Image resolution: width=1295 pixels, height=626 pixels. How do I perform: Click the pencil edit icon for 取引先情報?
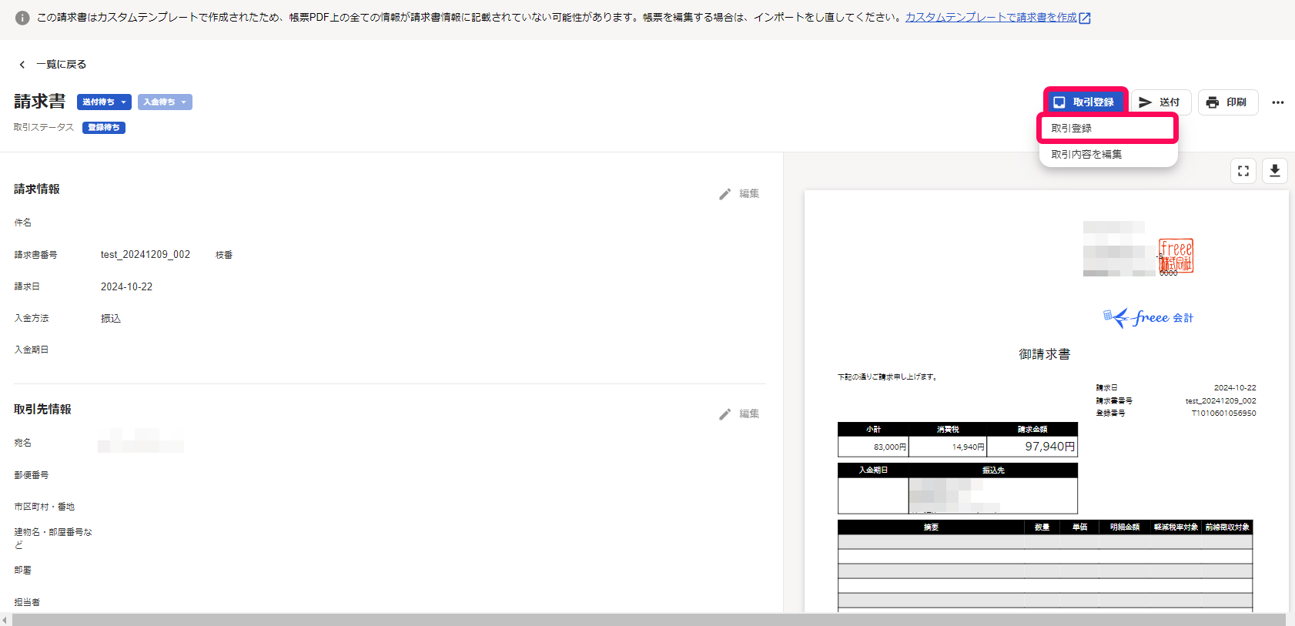point(725,414)
